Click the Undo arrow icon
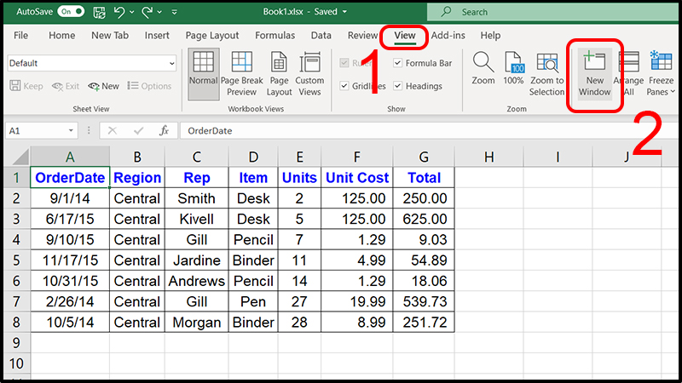The width and height of the screenshot is (682, 383). click(119, 12)
